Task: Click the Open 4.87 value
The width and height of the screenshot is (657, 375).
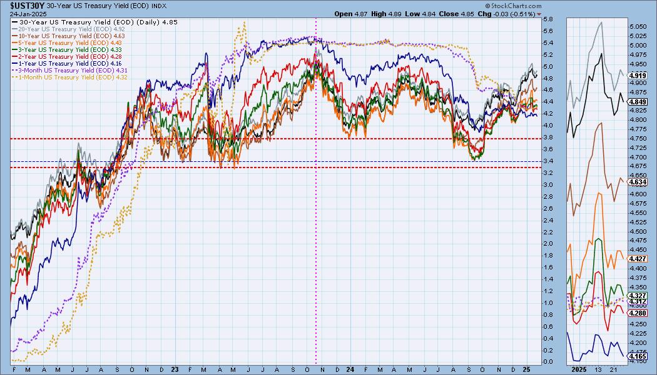Action: pos(351,14)
